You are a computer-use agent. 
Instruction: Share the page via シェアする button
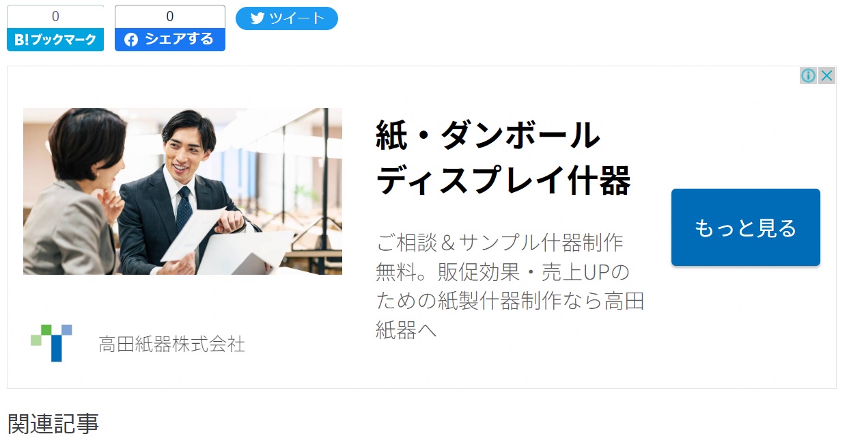170,40
